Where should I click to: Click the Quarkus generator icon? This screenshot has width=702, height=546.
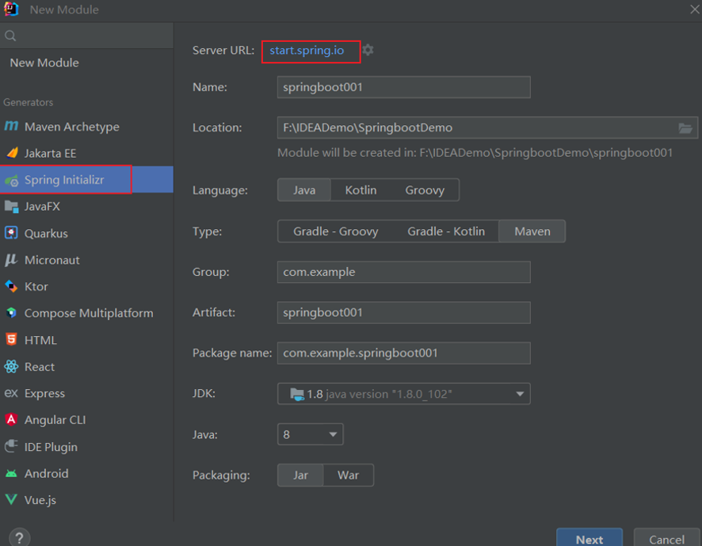[11, 233]
